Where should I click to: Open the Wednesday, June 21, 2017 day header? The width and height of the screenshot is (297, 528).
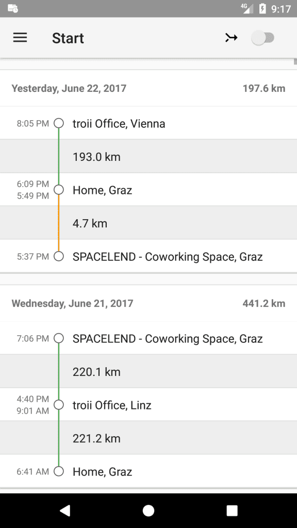point(148,303)
